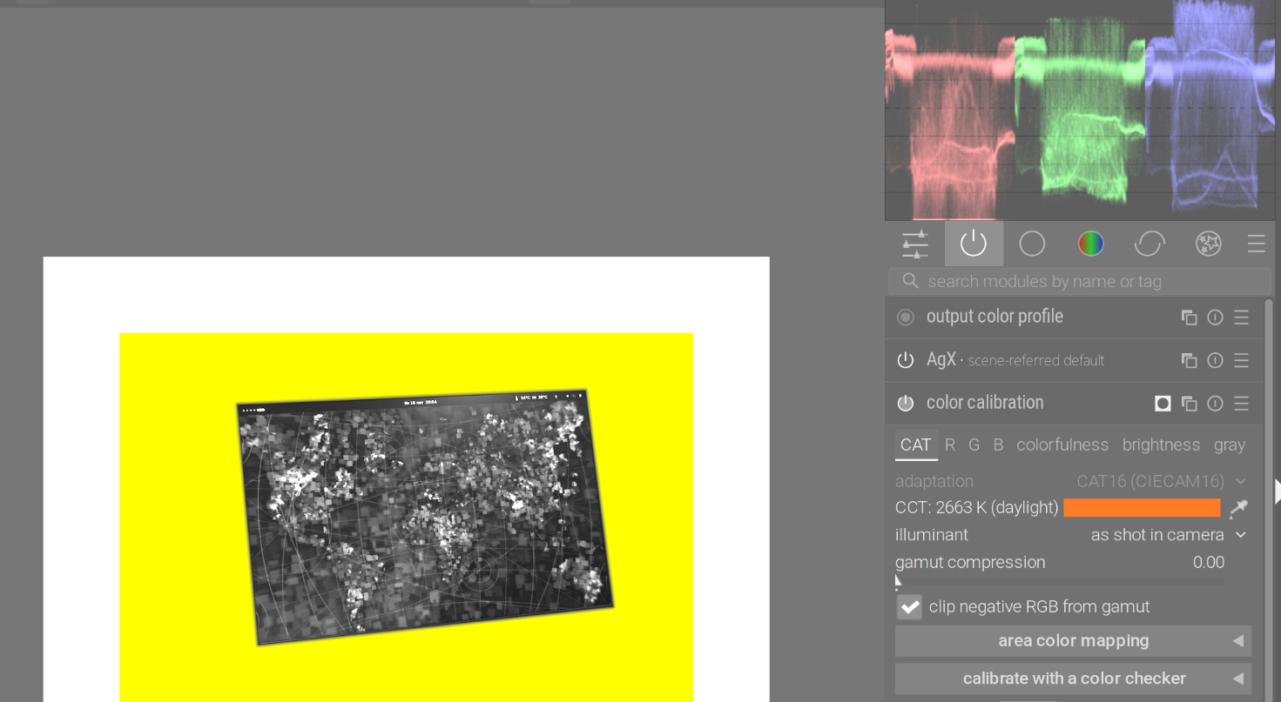Uncheck clip negative RGB from gamut
The width and height of the screenshot is (1281, 702).
pyautogui.click(x=909, y=607)
